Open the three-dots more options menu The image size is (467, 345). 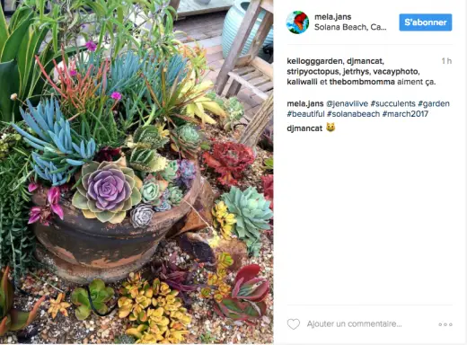(445, 324)
